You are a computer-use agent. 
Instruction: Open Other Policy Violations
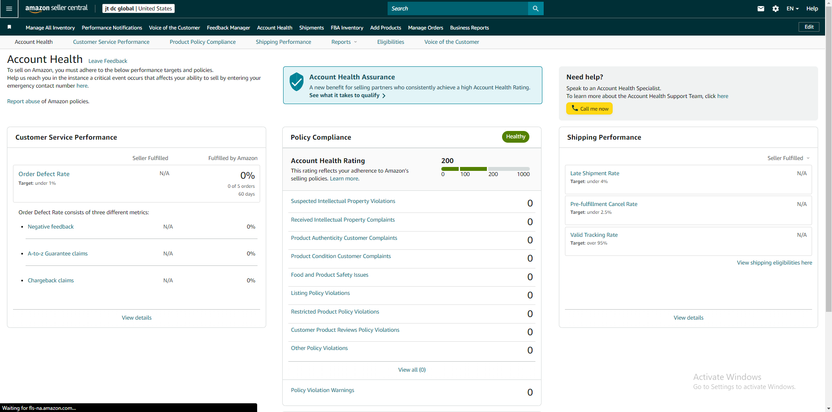(319, 348)
